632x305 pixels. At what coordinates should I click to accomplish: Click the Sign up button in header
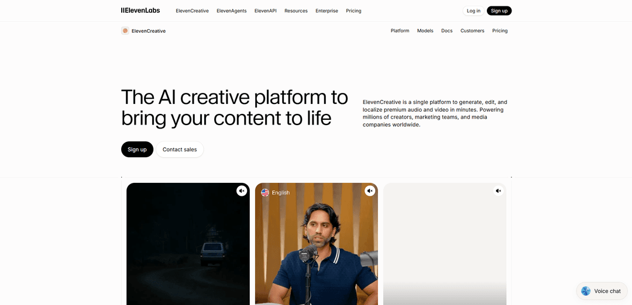[499, 11]
